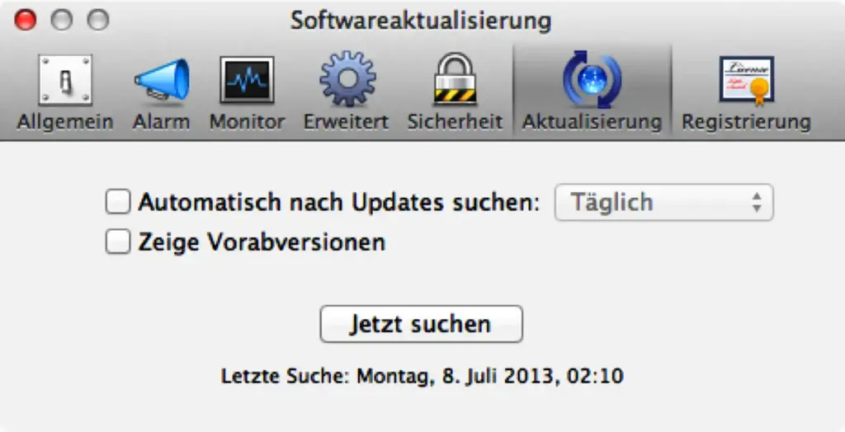Click the Automatisch nach Updates suchen label
Screen dimensions: 845x432
pyautogui.click(x=339, y=203)
